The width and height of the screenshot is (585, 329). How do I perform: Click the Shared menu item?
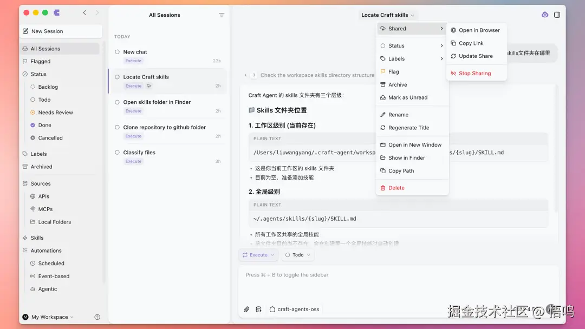point(412,29)
